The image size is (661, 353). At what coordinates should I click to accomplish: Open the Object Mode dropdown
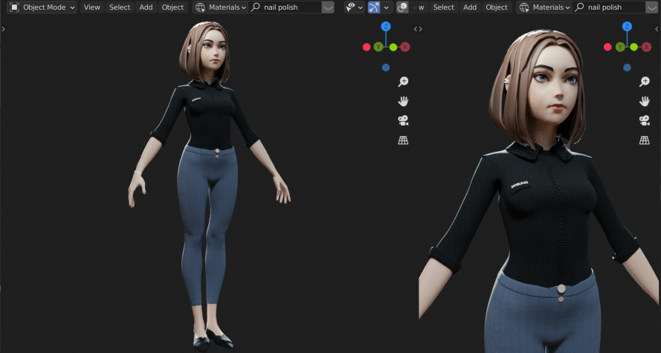pos(42,7)
